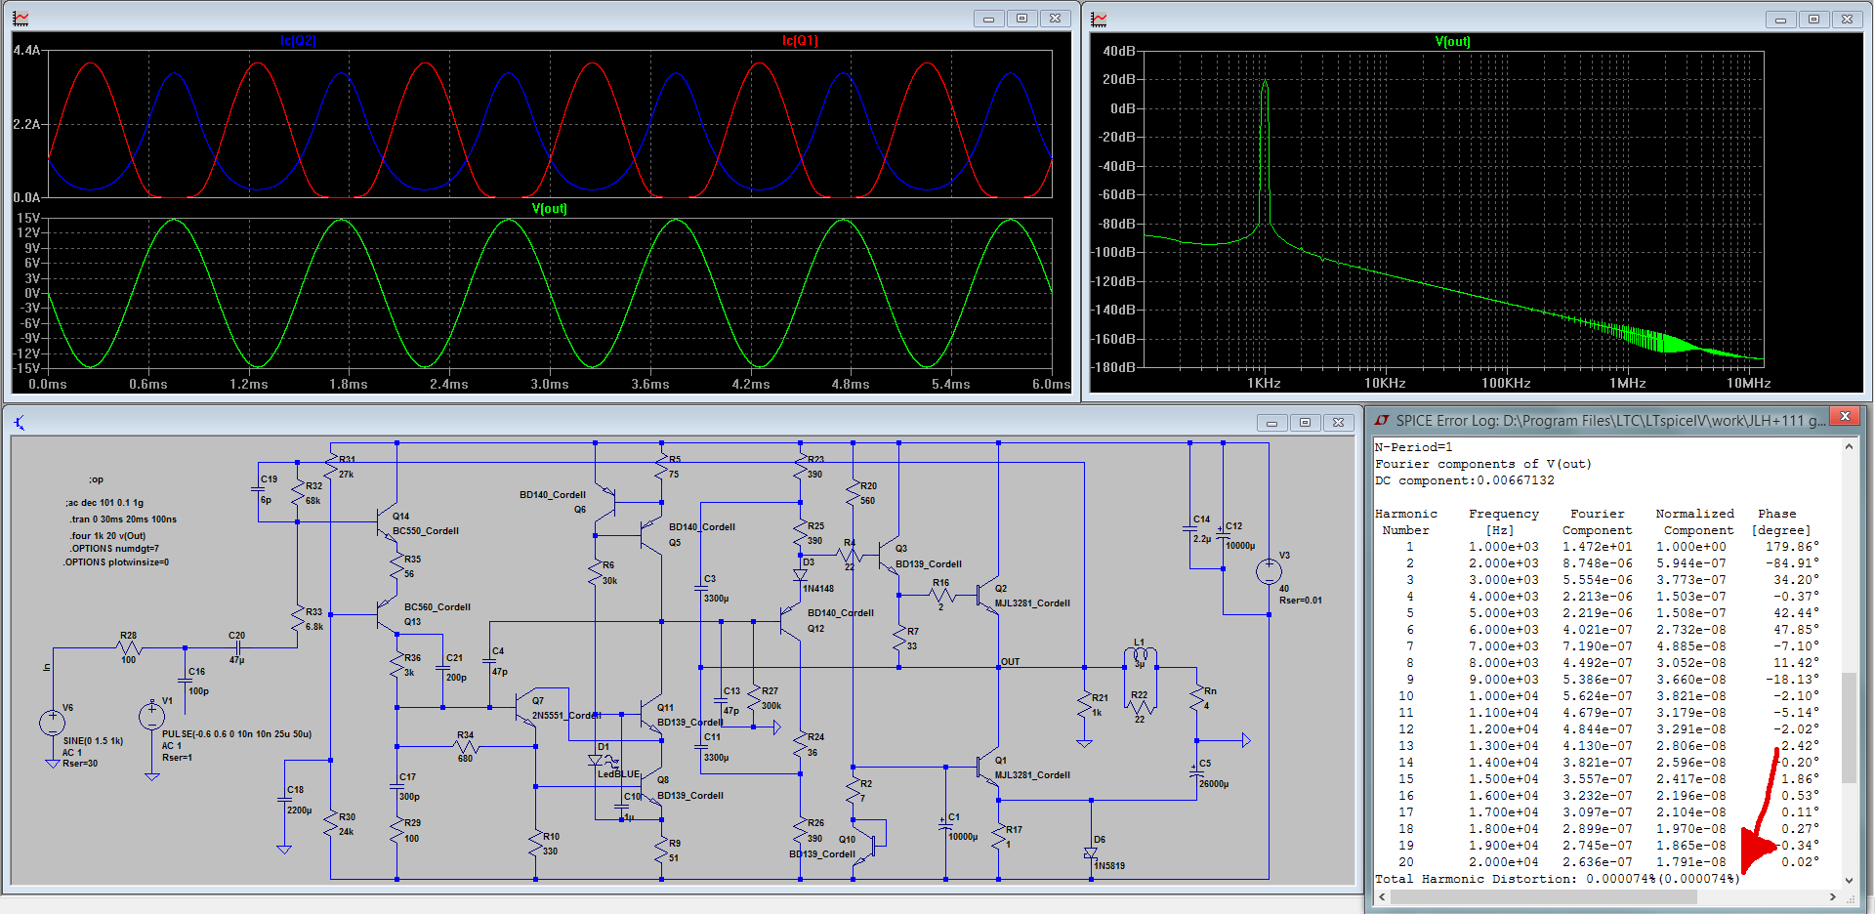Open the transient waveform window's system icon

click(21, 19)
